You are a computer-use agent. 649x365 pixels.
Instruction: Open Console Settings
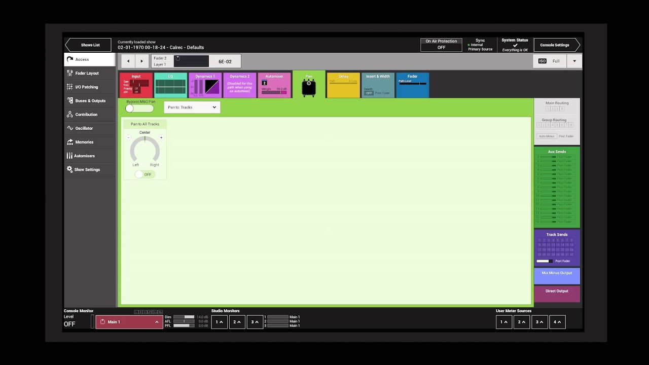click(557, 45)
